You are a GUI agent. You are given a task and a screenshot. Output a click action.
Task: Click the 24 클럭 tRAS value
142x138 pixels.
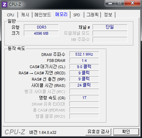tap(84, 85)
